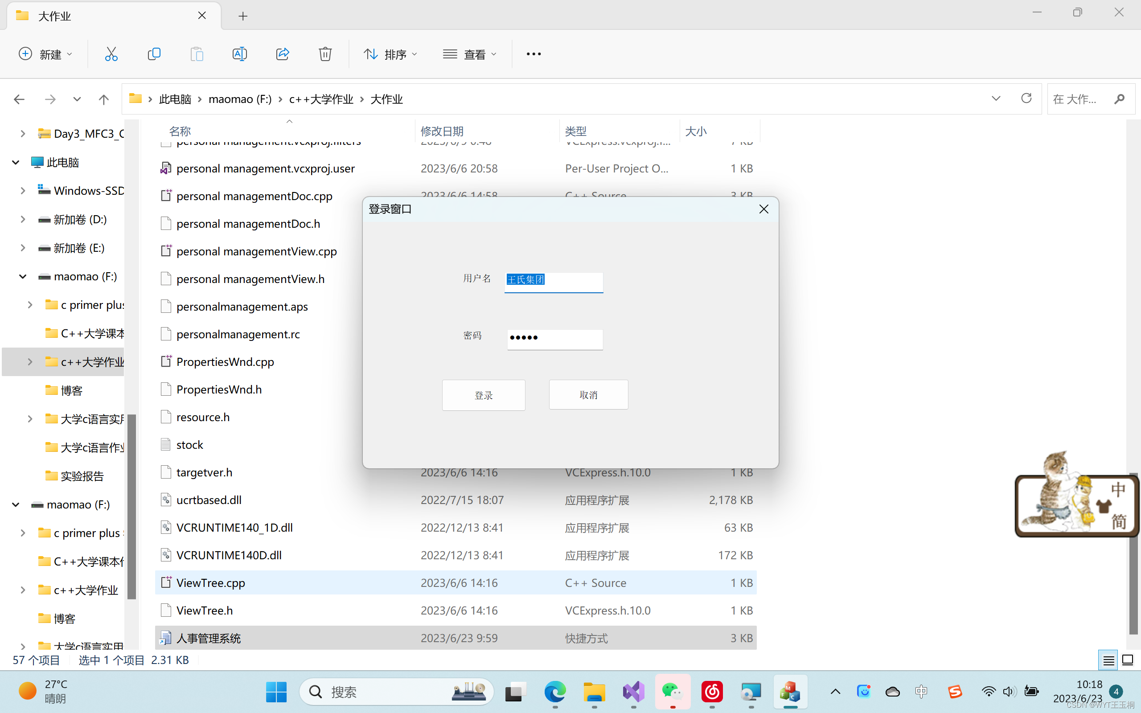The width and height of the screenshot is (1141, 713).
Task: Click the 取消 button in the login dialog
Action: [x=588, y=395]
